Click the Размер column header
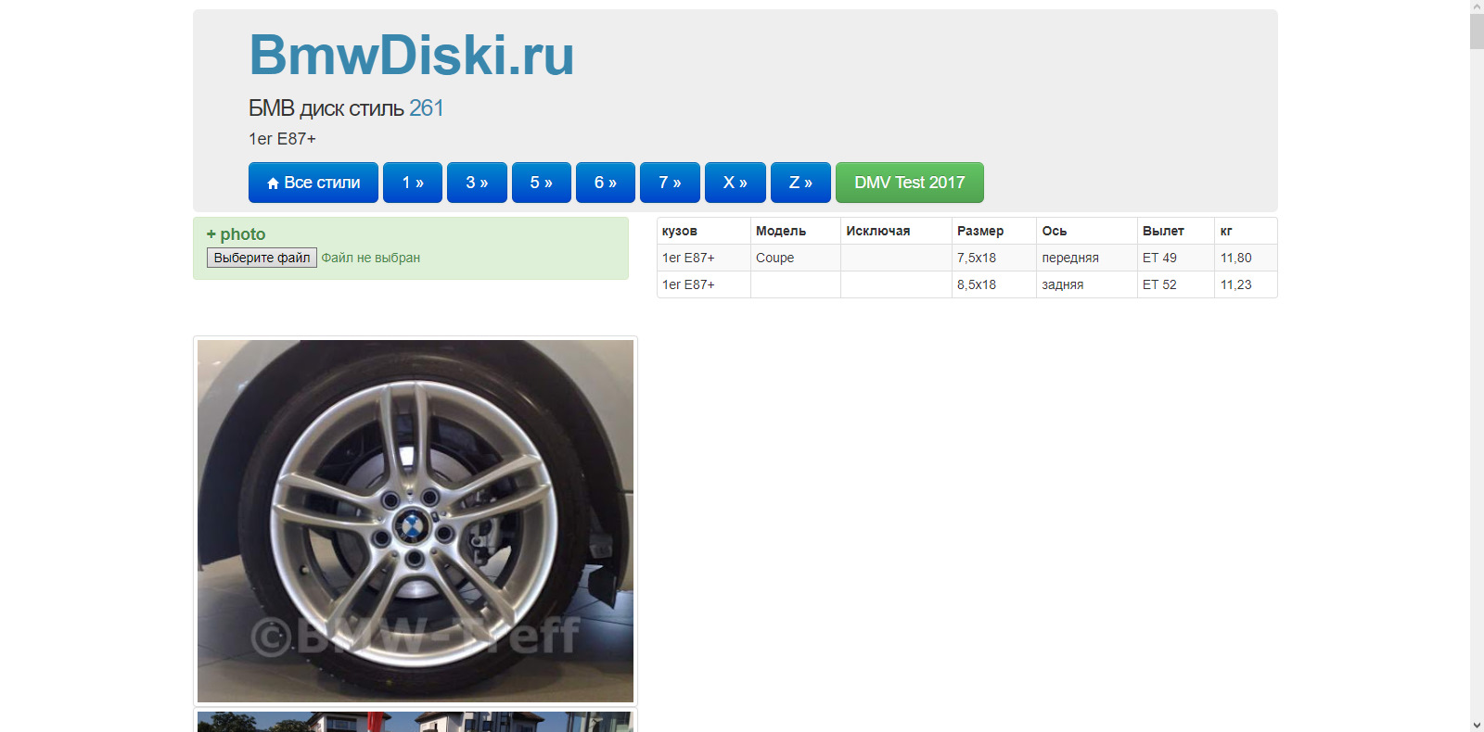The width and height of the screenshot is (1484, 732). point(979,231)
